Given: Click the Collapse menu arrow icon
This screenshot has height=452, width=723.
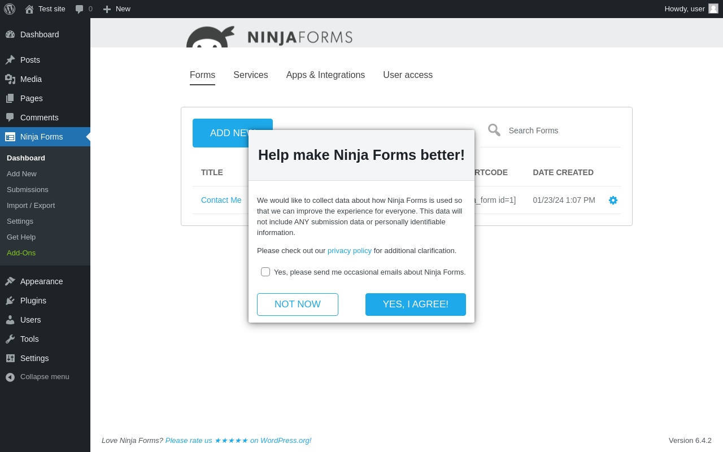Looking at the screenshot, I should point(10,377).
